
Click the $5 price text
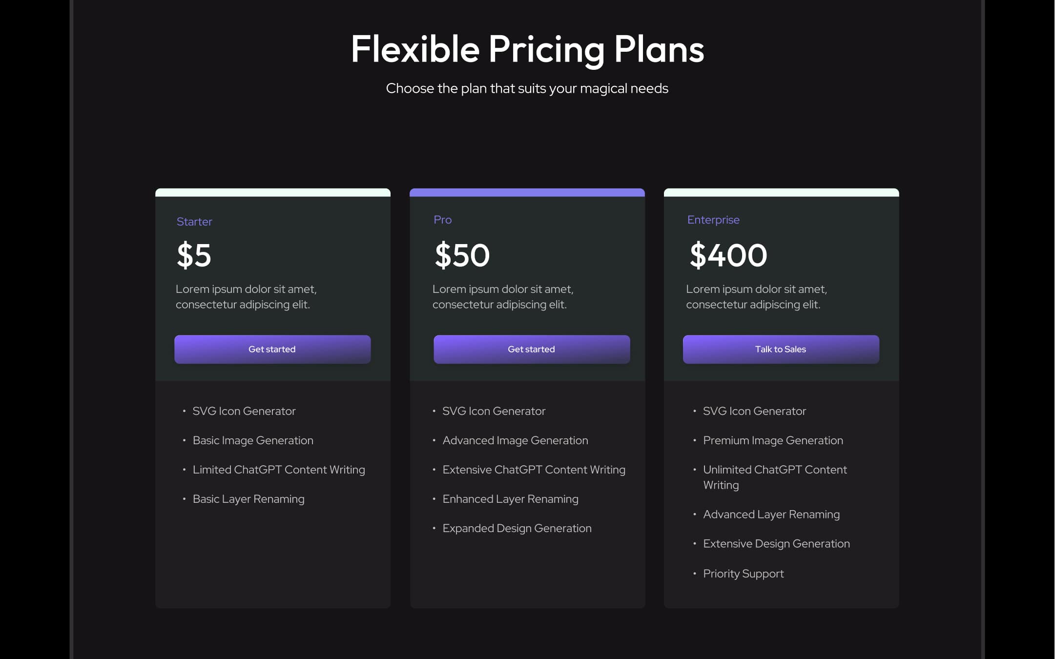click(x=193, y=254)
